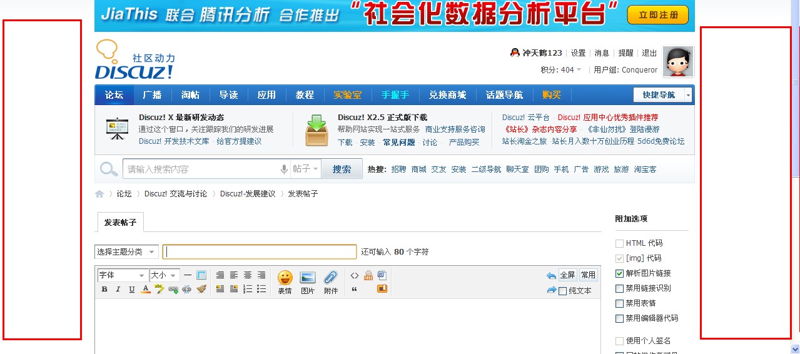Go to the 广播 nav item
The width and height of the screenshot is (800, 354).
point(152,95)
